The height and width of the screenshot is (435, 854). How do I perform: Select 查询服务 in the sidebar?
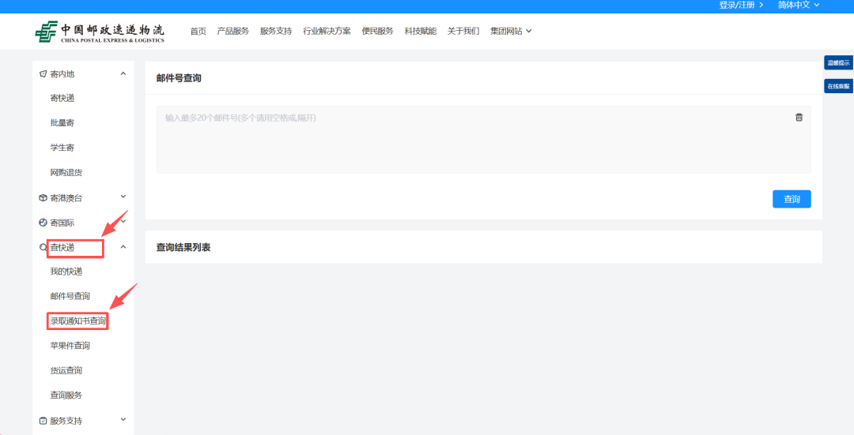pyautogui.click(x=66, y=396)
